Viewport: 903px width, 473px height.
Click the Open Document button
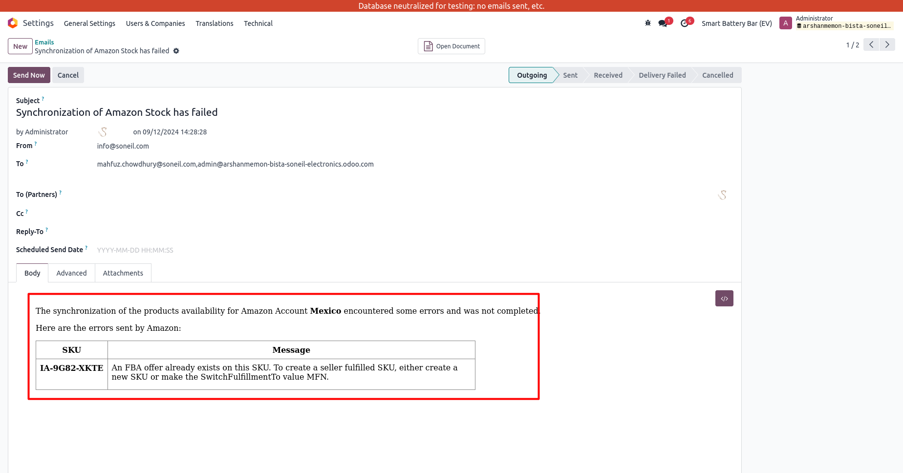pos(451,46)
